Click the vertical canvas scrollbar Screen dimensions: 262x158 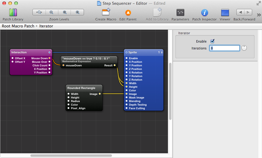(170, 91)
